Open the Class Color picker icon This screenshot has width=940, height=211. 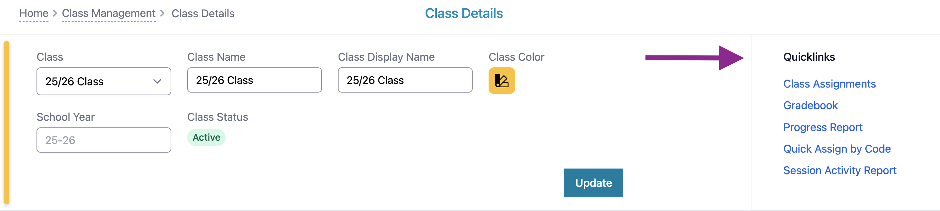(x=502, y=81)
